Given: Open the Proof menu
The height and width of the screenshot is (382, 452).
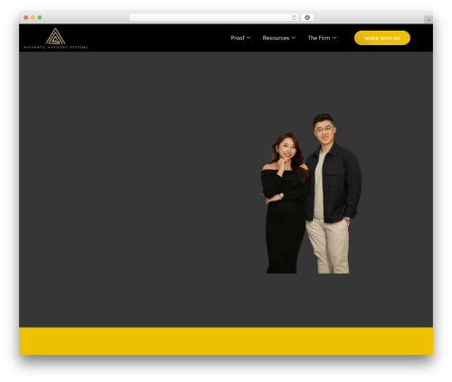Looking at the screenshot, I should coord(238,38).
